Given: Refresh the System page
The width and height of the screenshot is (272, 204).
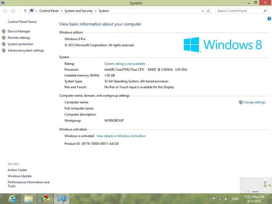Looking at the screenshot, I should 209,11.
